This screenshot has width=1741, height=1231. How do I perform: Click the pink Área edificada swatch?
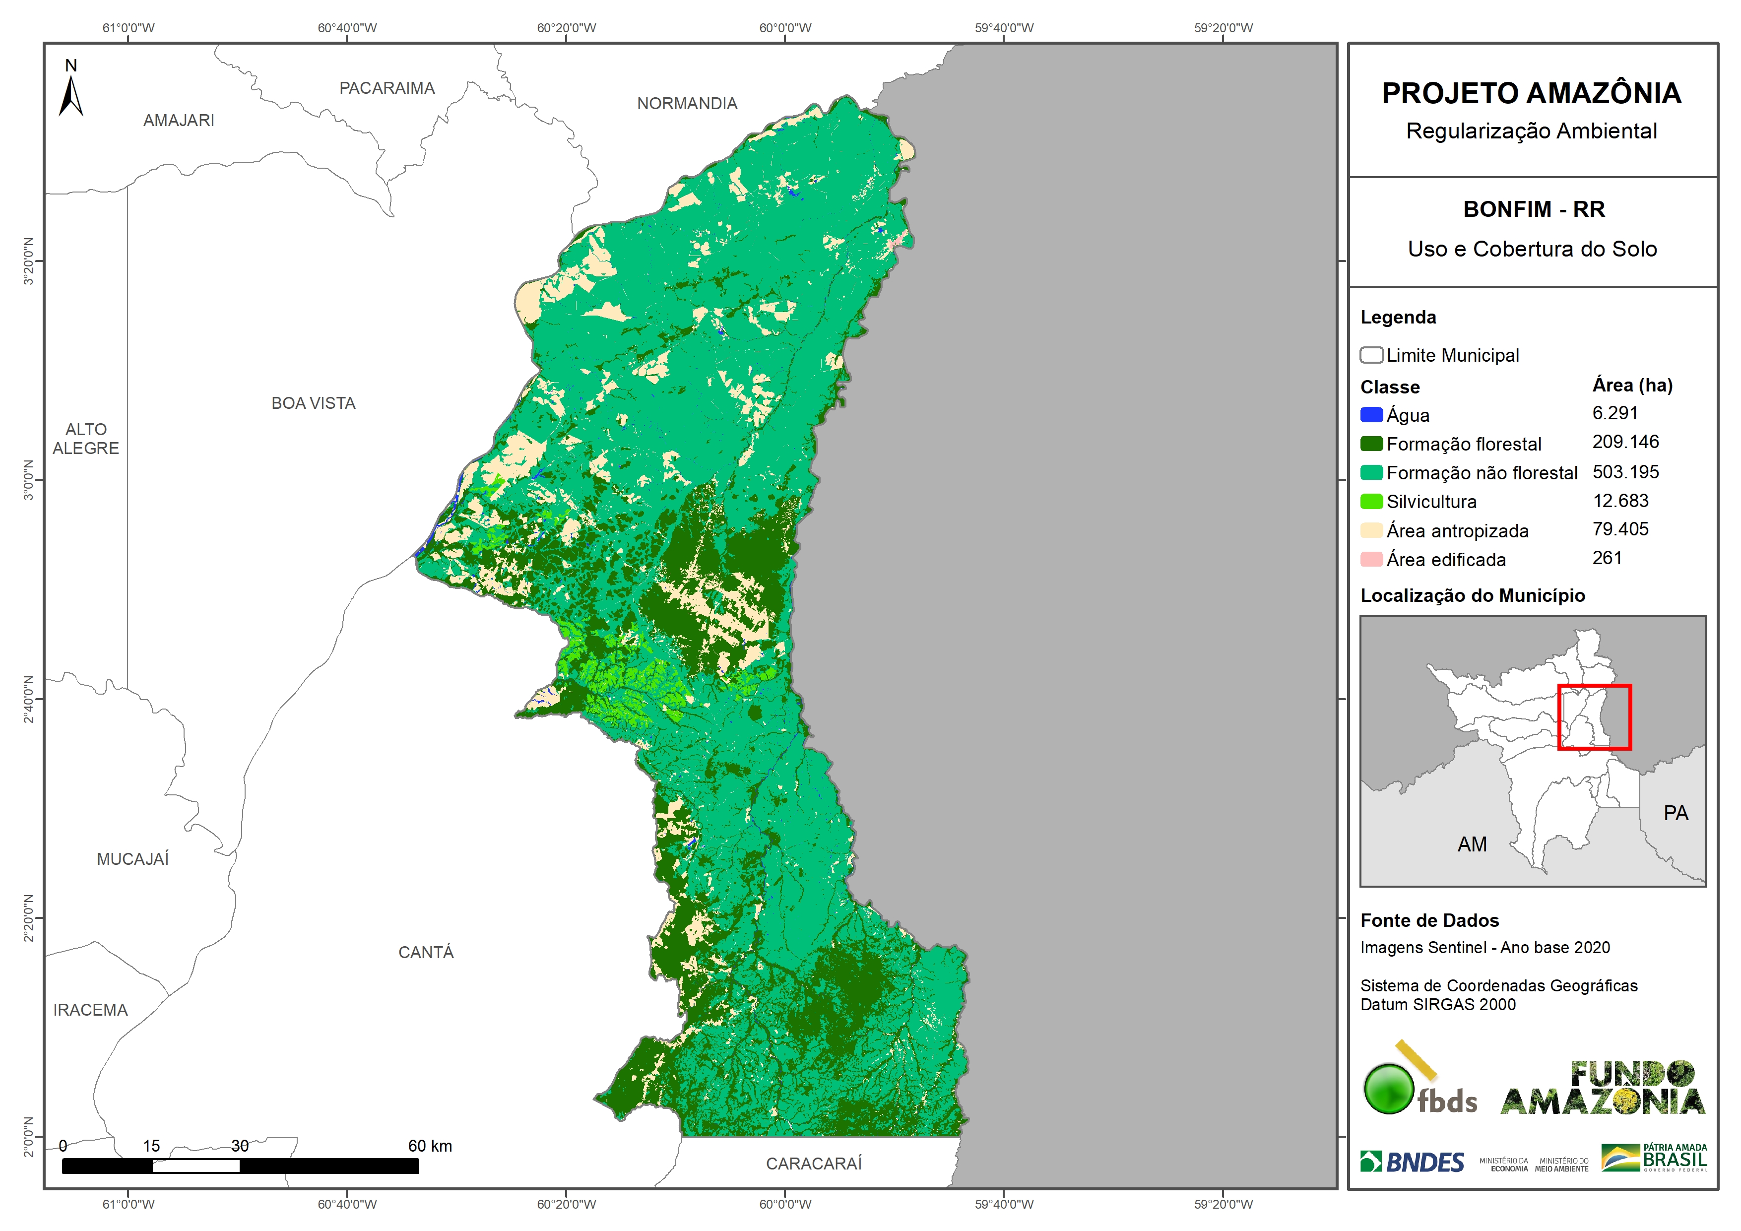point(1371,559)
